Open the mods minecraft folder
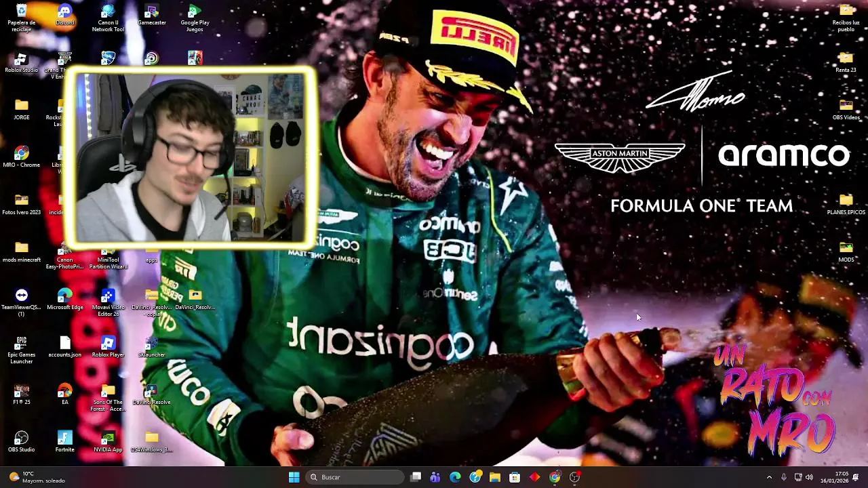 coord(22,252)
